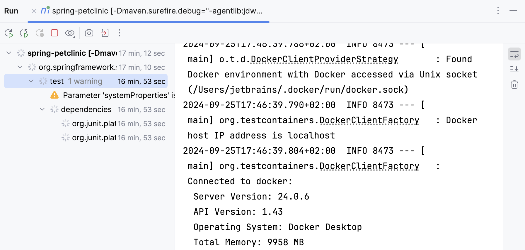Viewport: 525px width, 250px height.
Task: Open Run tool window options menu
Action: (498, 11)
